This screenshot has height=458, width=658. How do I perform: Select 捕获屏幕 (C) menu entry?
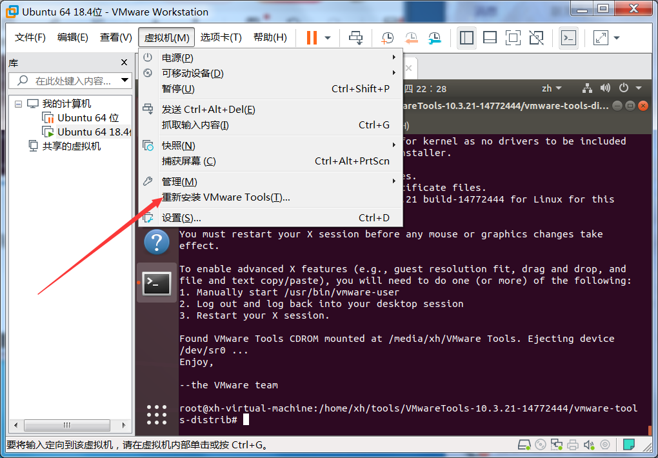[x=271, y=161]
